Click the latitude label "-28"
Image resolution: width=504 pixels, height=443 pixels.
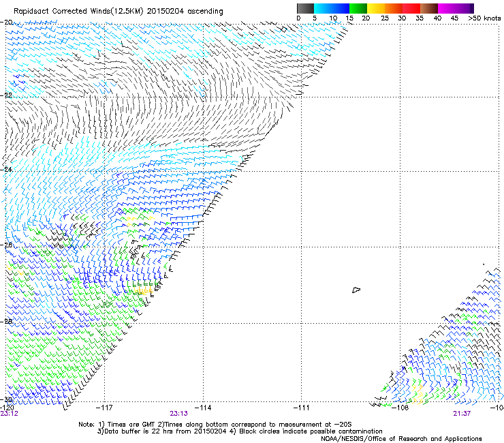pos(6,322)
